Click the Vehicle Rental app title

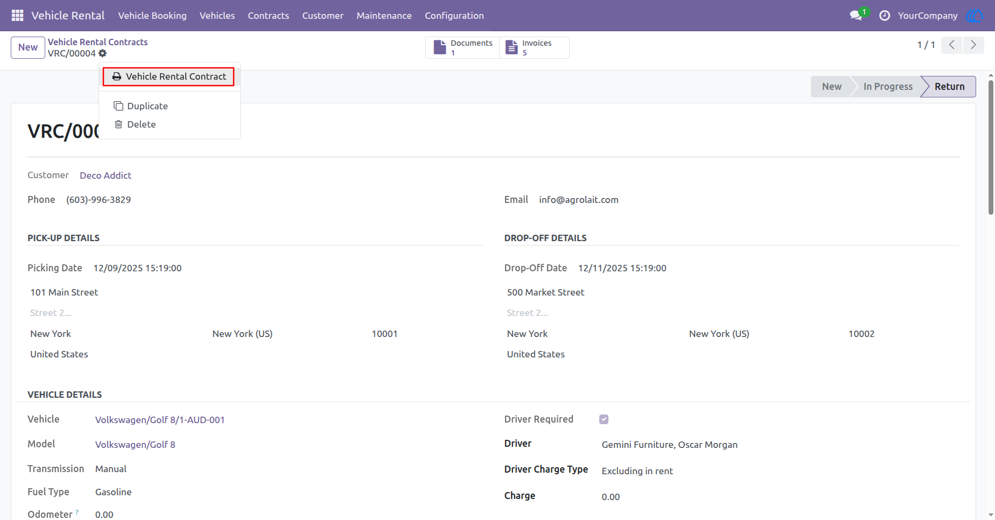click(68, 16)
